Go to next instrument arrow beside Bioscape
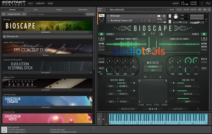This screenshot has width=212, height=134. tap(154, 16)
